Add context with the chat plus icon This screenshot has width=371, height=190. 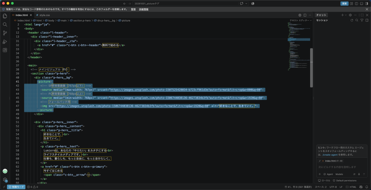coord(320,174)
